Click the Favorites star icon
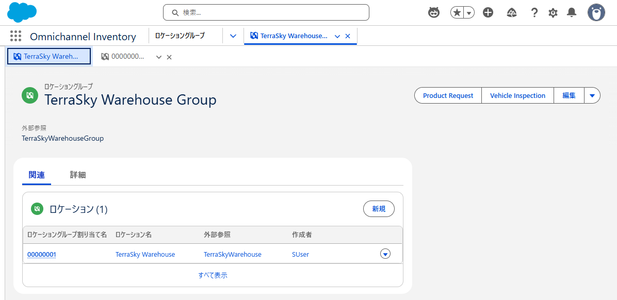617x300 pixels. (457, 12)
